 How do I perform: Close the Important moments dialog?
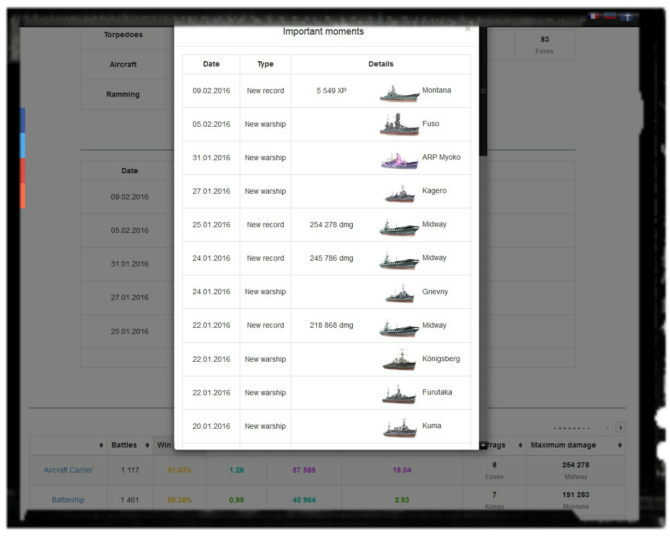click(x=467, y=29)
